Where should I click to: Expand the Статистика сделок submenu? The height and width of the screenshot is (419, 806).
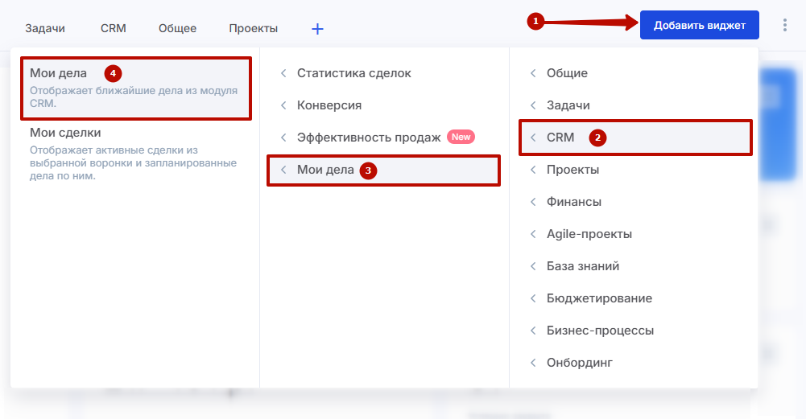(x=353, y=73)
